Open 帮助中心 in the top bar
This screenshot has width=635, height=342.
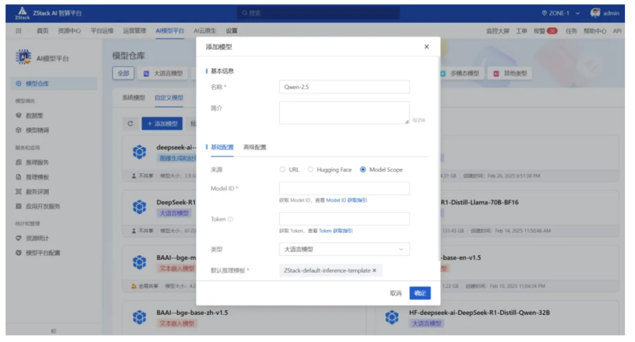click(595, 31)
